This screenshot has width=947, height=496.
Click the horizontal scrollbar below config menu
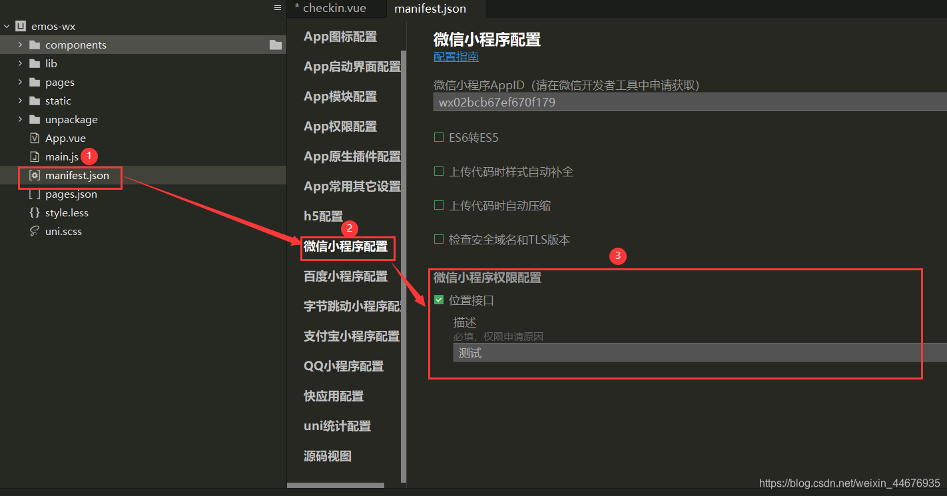[336, 485]
